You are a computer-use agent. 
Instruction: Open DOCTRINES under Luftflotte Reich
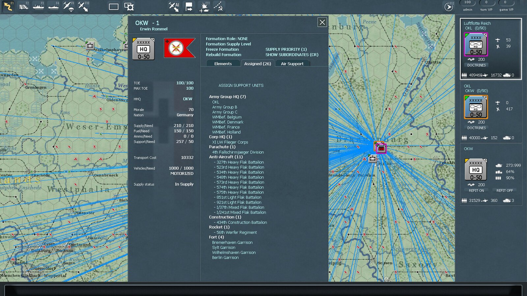476,65
